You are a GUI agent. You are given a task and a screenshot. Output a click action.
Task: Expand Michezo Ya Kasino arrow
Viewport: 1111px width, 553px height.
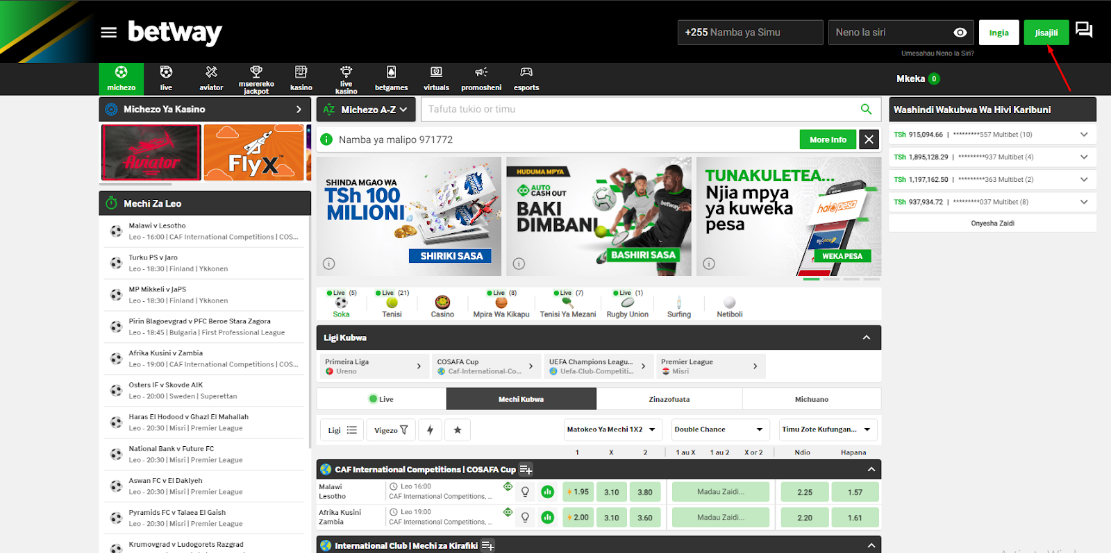299,110
